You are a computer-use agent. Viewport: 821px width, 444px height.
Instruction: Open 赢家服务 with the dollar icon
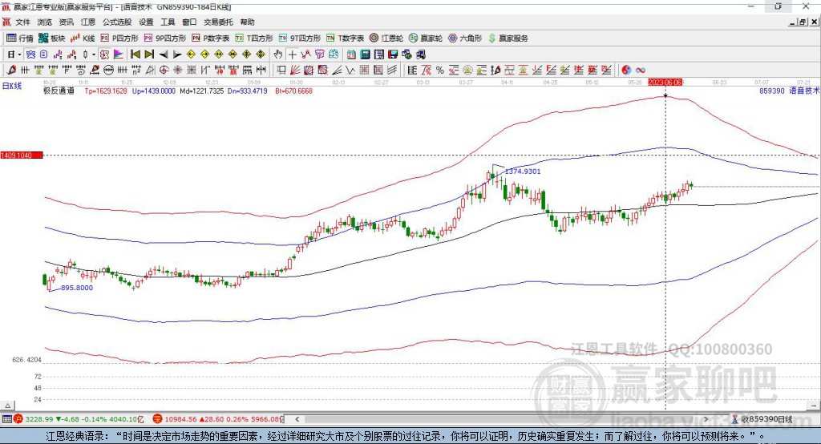508,38
